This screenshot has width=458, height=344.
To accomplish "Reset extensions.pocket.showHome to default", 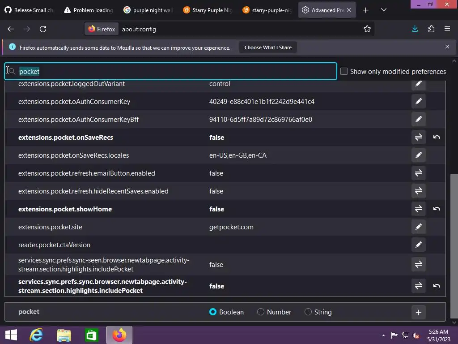I will point(437,209).
